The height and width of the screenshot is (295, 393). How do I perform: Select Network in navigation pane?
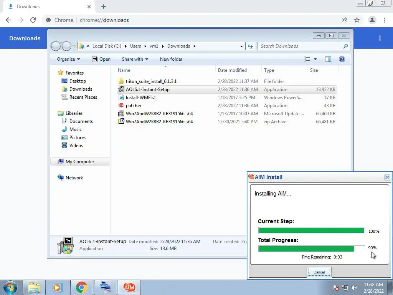tap(74, 177)
